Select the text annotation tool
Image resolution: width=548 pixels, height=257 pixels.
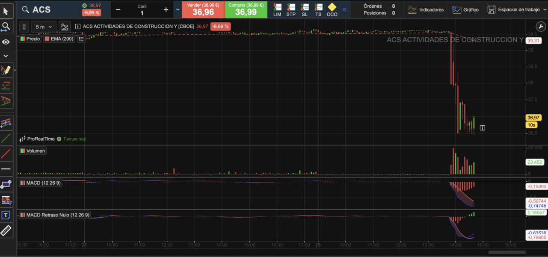(6, 215)
